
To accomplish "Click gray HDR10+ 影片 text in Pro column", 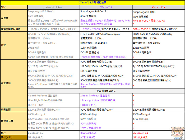I will pyautogui.click(x=35, y=105).
